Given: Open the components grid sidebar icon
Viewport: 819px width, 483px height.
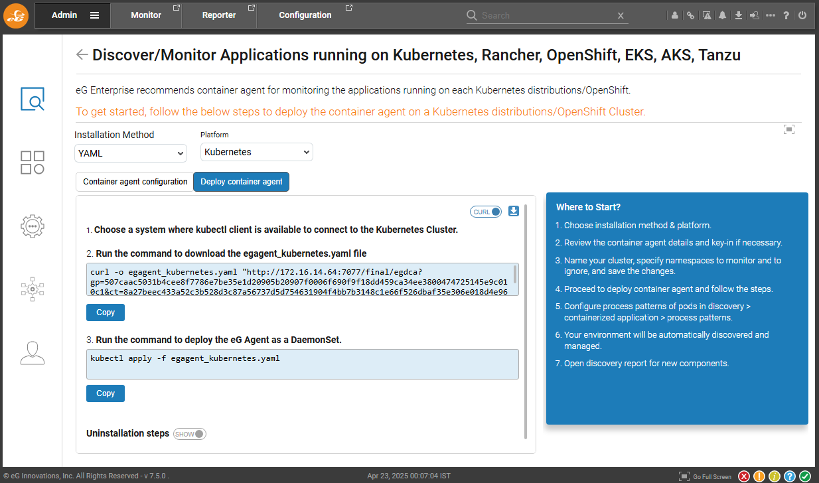Looking at the screenshot, I should [x=33, y=163].
